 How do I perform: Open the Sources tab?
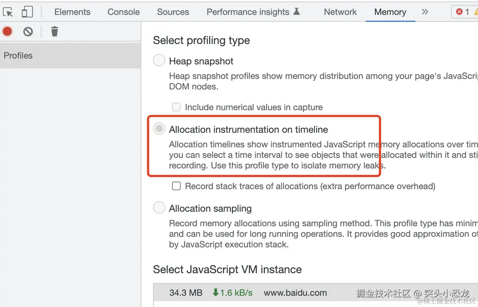point(173,12)
